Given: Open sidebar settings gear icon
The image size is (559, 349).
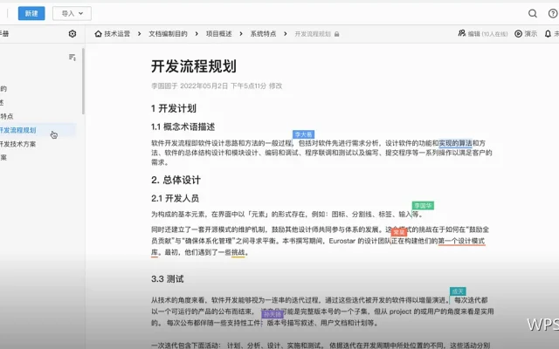Looking at the screenshot, I should pyautogui.click(x=72, y=33).
